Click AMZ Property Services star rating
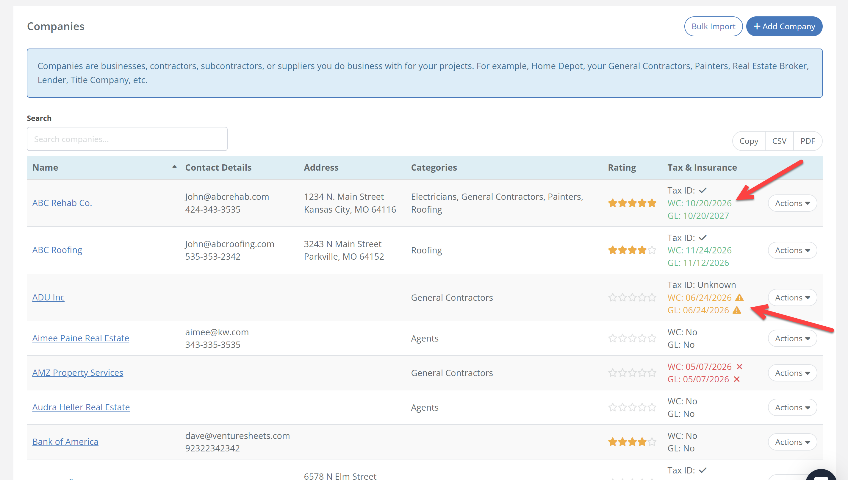The height and width of the screenshot is (480, 848). tap(632, 373)
